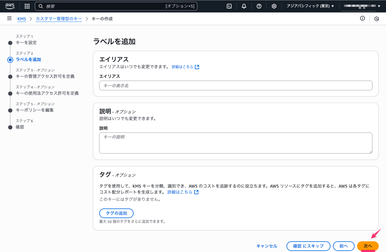
Task: Click the タグの追加 button
Action: pyautogui.click(x=116, y=213)
